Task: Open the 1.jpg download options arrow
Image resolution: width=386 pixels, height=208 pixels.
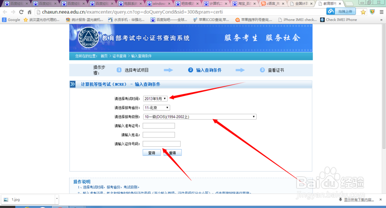Action: pos(57,199)
